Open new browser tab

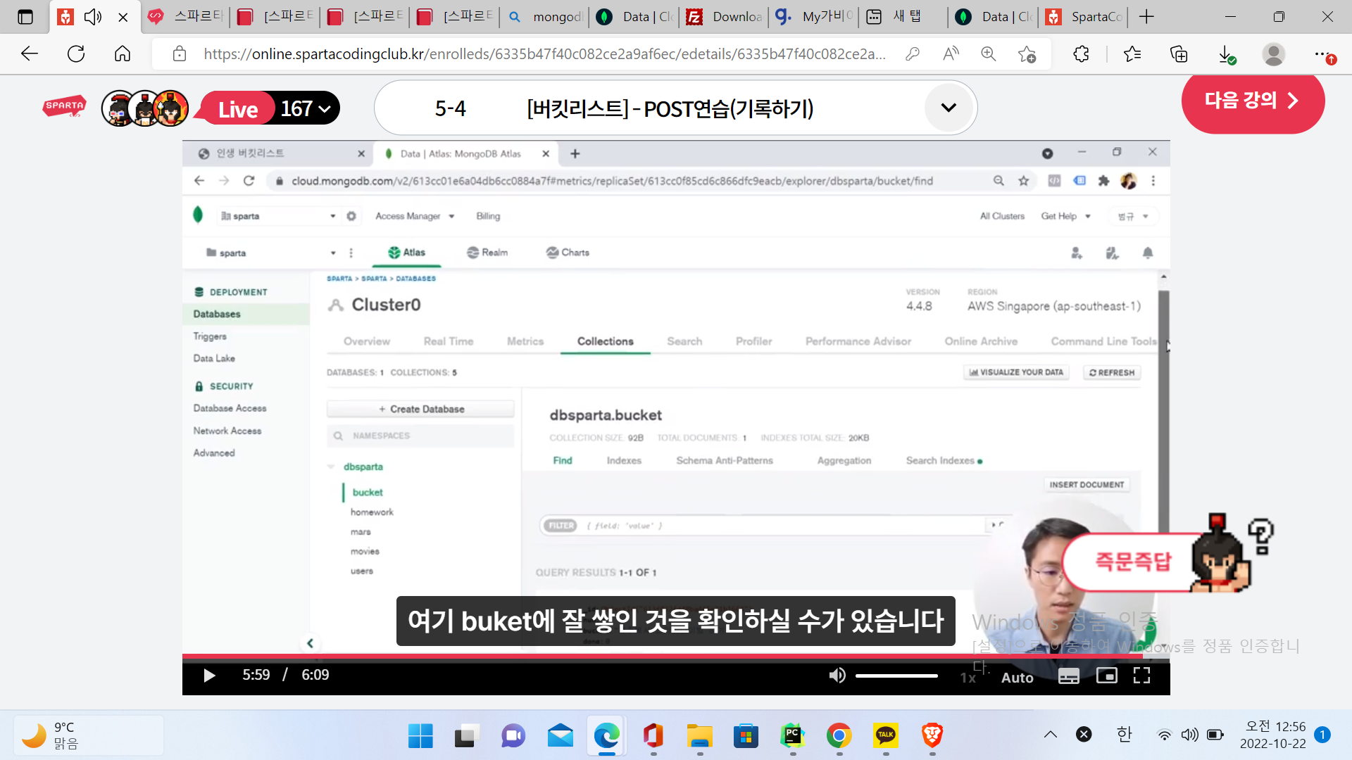(x=1146, y=17)
